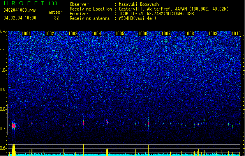
Task: Click the 1005 time marker
Action: pos(120,34)
